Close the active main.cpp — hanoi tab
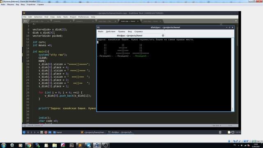263x148 pixels. click(138, 21)
